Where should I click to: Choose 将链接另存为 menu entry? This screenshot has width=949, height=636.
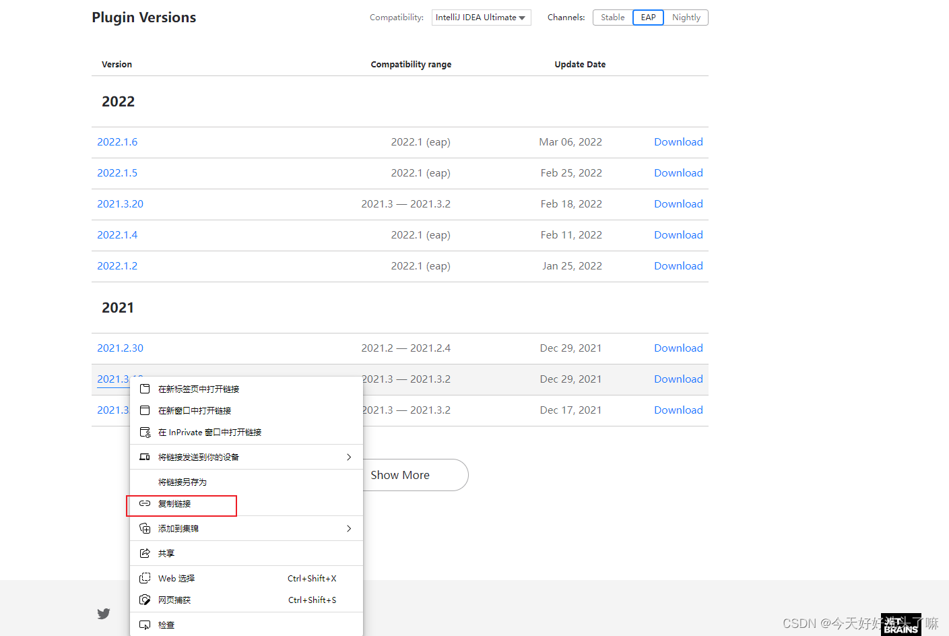click(247, 482)
